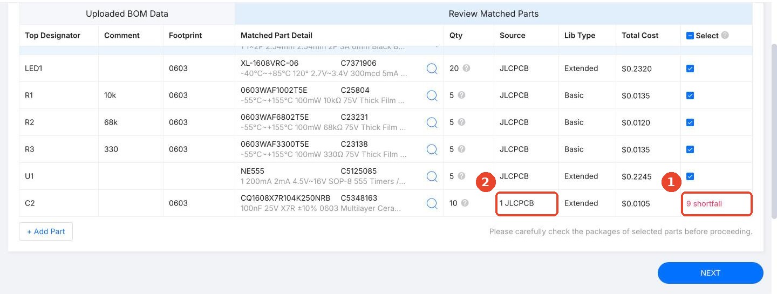Show quantity help icon in U1 row
The height and width of the screenshot is (294, 777).
[461, 176]
